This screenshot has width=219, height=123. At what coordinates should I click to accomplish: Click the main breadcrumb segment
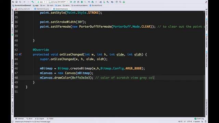pyautogui.click(x=50, y=5)
